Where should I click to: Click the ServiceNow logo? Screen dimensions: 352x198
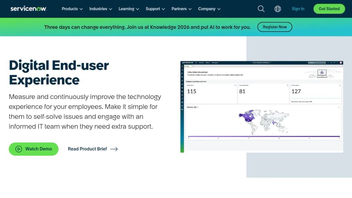click(28, 9)
